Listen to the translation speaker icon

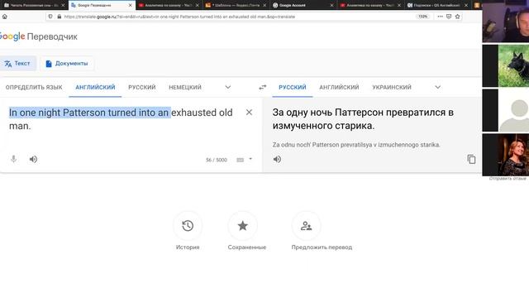coord(277,159)
